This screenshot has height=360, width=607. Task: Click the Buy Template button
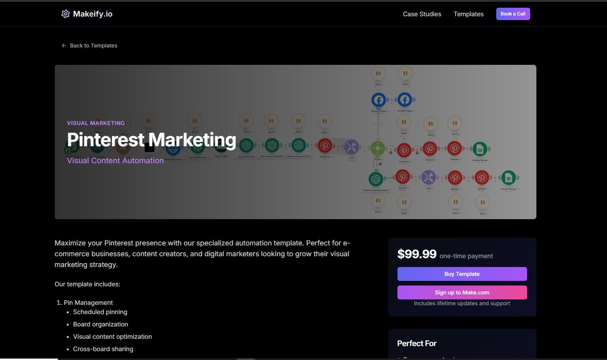tap(462, 274)
